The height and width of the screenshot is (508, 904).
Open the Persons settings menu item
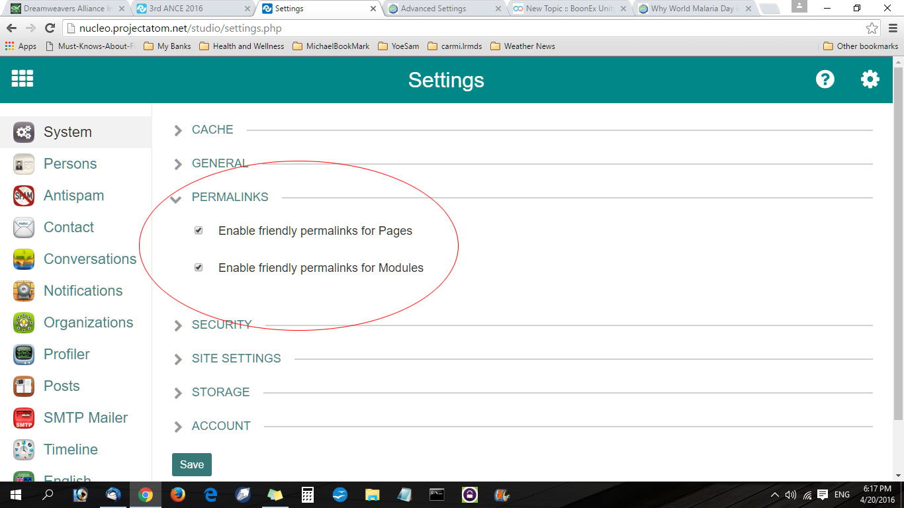[70, 164]
